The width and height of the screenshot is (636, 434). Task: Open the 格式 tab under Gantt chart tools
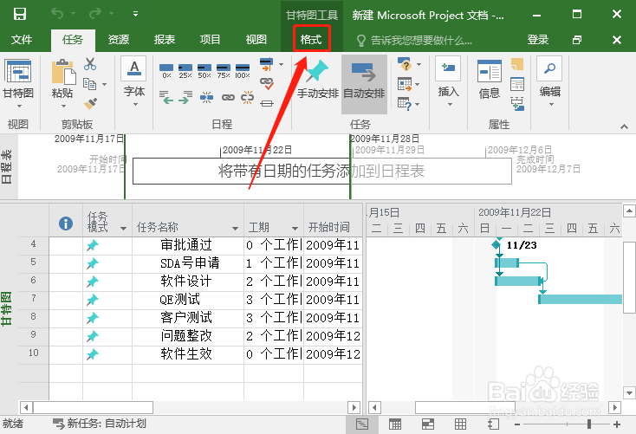coord(311,39)
